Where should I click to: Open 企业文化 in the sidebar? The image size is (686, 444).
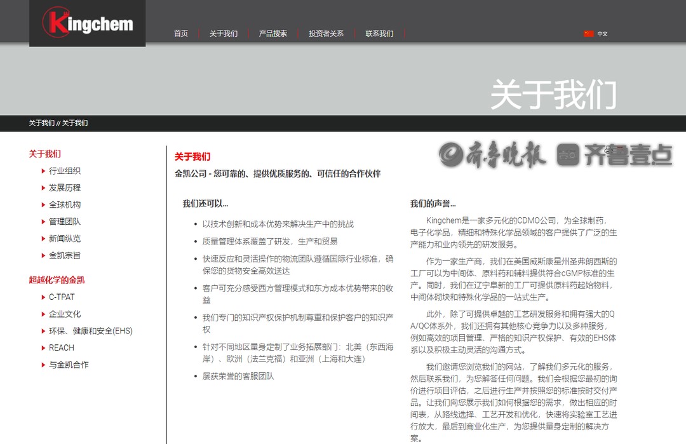tap(65, 314)
